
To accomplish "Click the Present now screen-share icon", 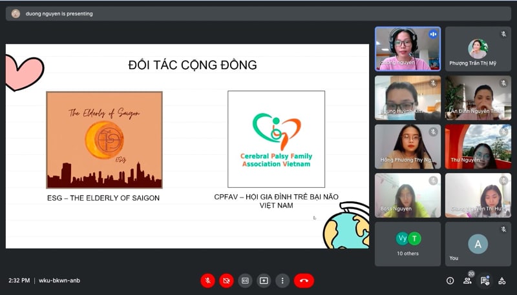I will coord(264,280).
